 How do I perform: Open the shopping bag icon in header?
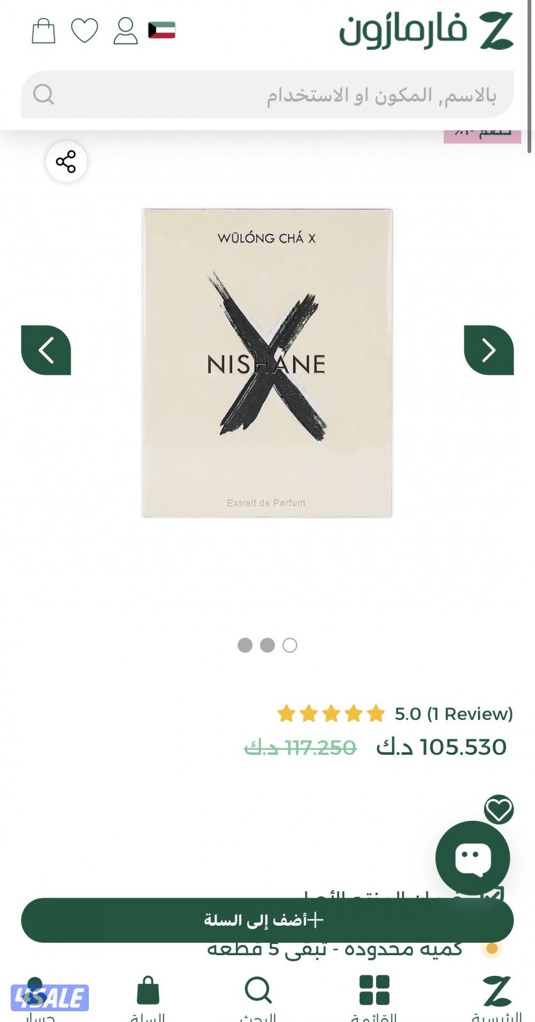[43, 31]
